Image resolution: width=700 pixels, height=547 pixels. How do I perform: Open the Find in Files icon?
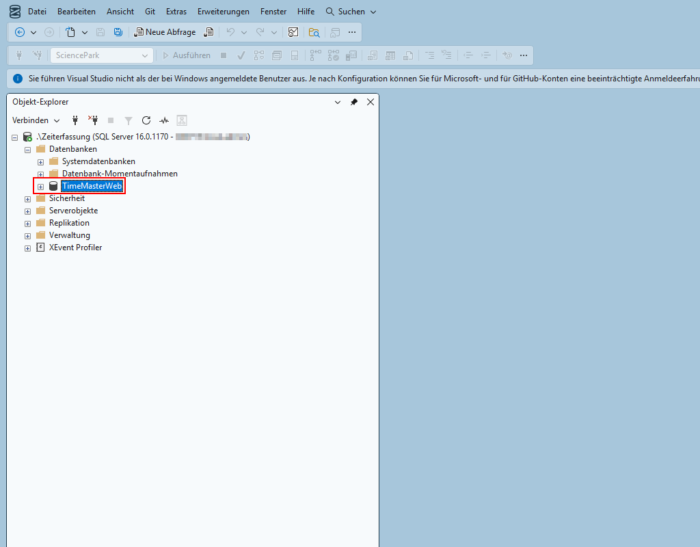[314, 32]
